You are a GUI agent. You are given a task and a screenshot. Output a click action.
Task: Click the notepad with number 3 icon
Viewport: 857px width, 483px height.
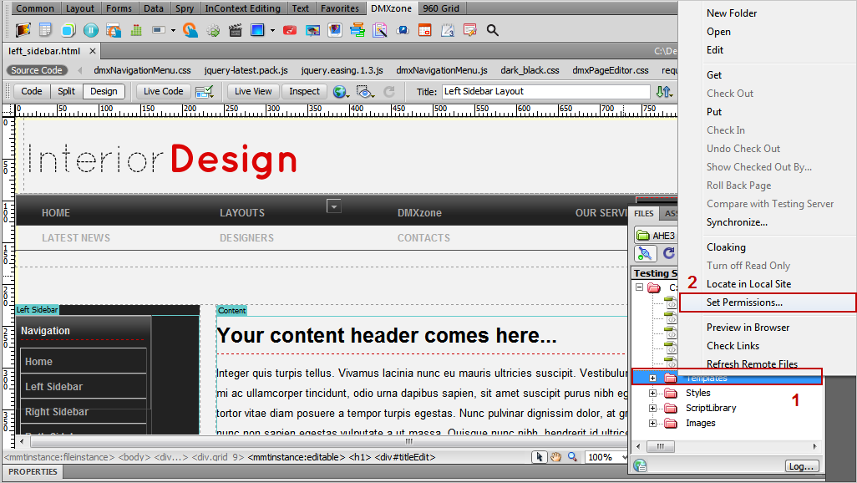448,30
